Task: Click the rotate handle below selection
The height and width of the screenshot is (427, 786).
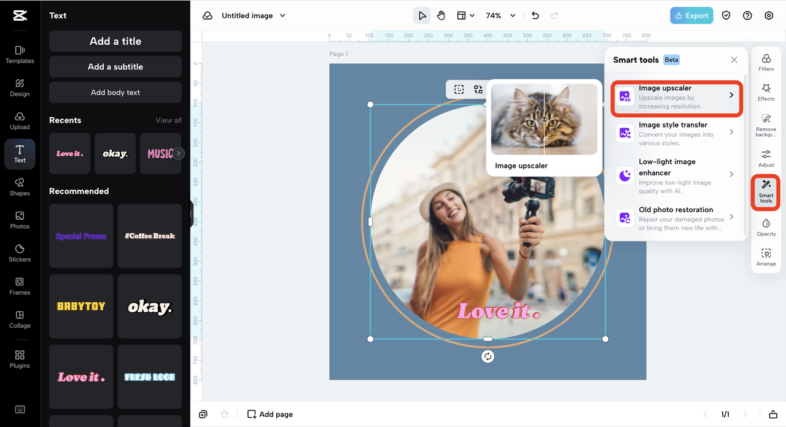Action: point(488,356)
